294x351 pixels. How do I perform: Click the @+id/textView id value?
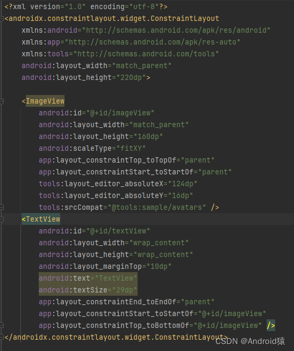118,231
